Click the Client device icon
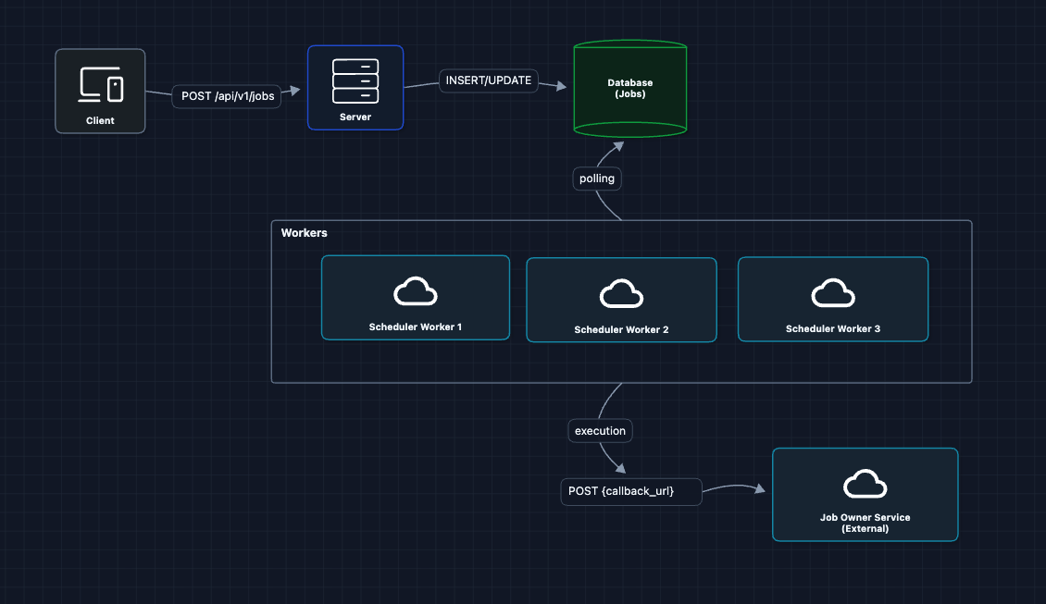Image resolution: width=1046 pixels, height=604 pixels. (101, 84)
